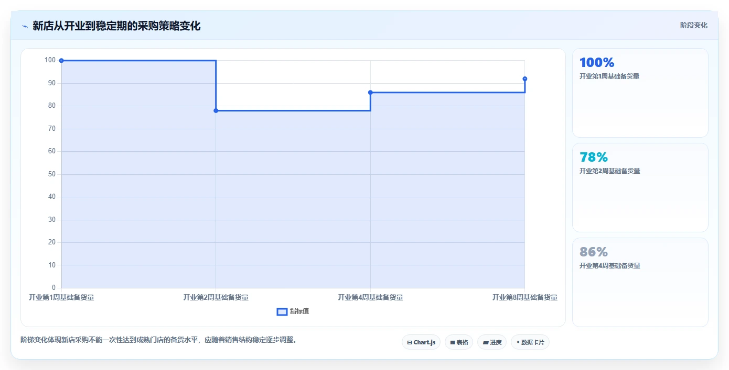Click the data point at value 92
This screenshot has height=370, width=729.
pyautogui.click(x=525, y=79)
